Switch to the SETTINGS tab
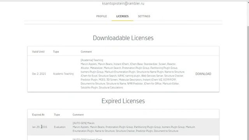Screen dimensions: 249x140 144,16
